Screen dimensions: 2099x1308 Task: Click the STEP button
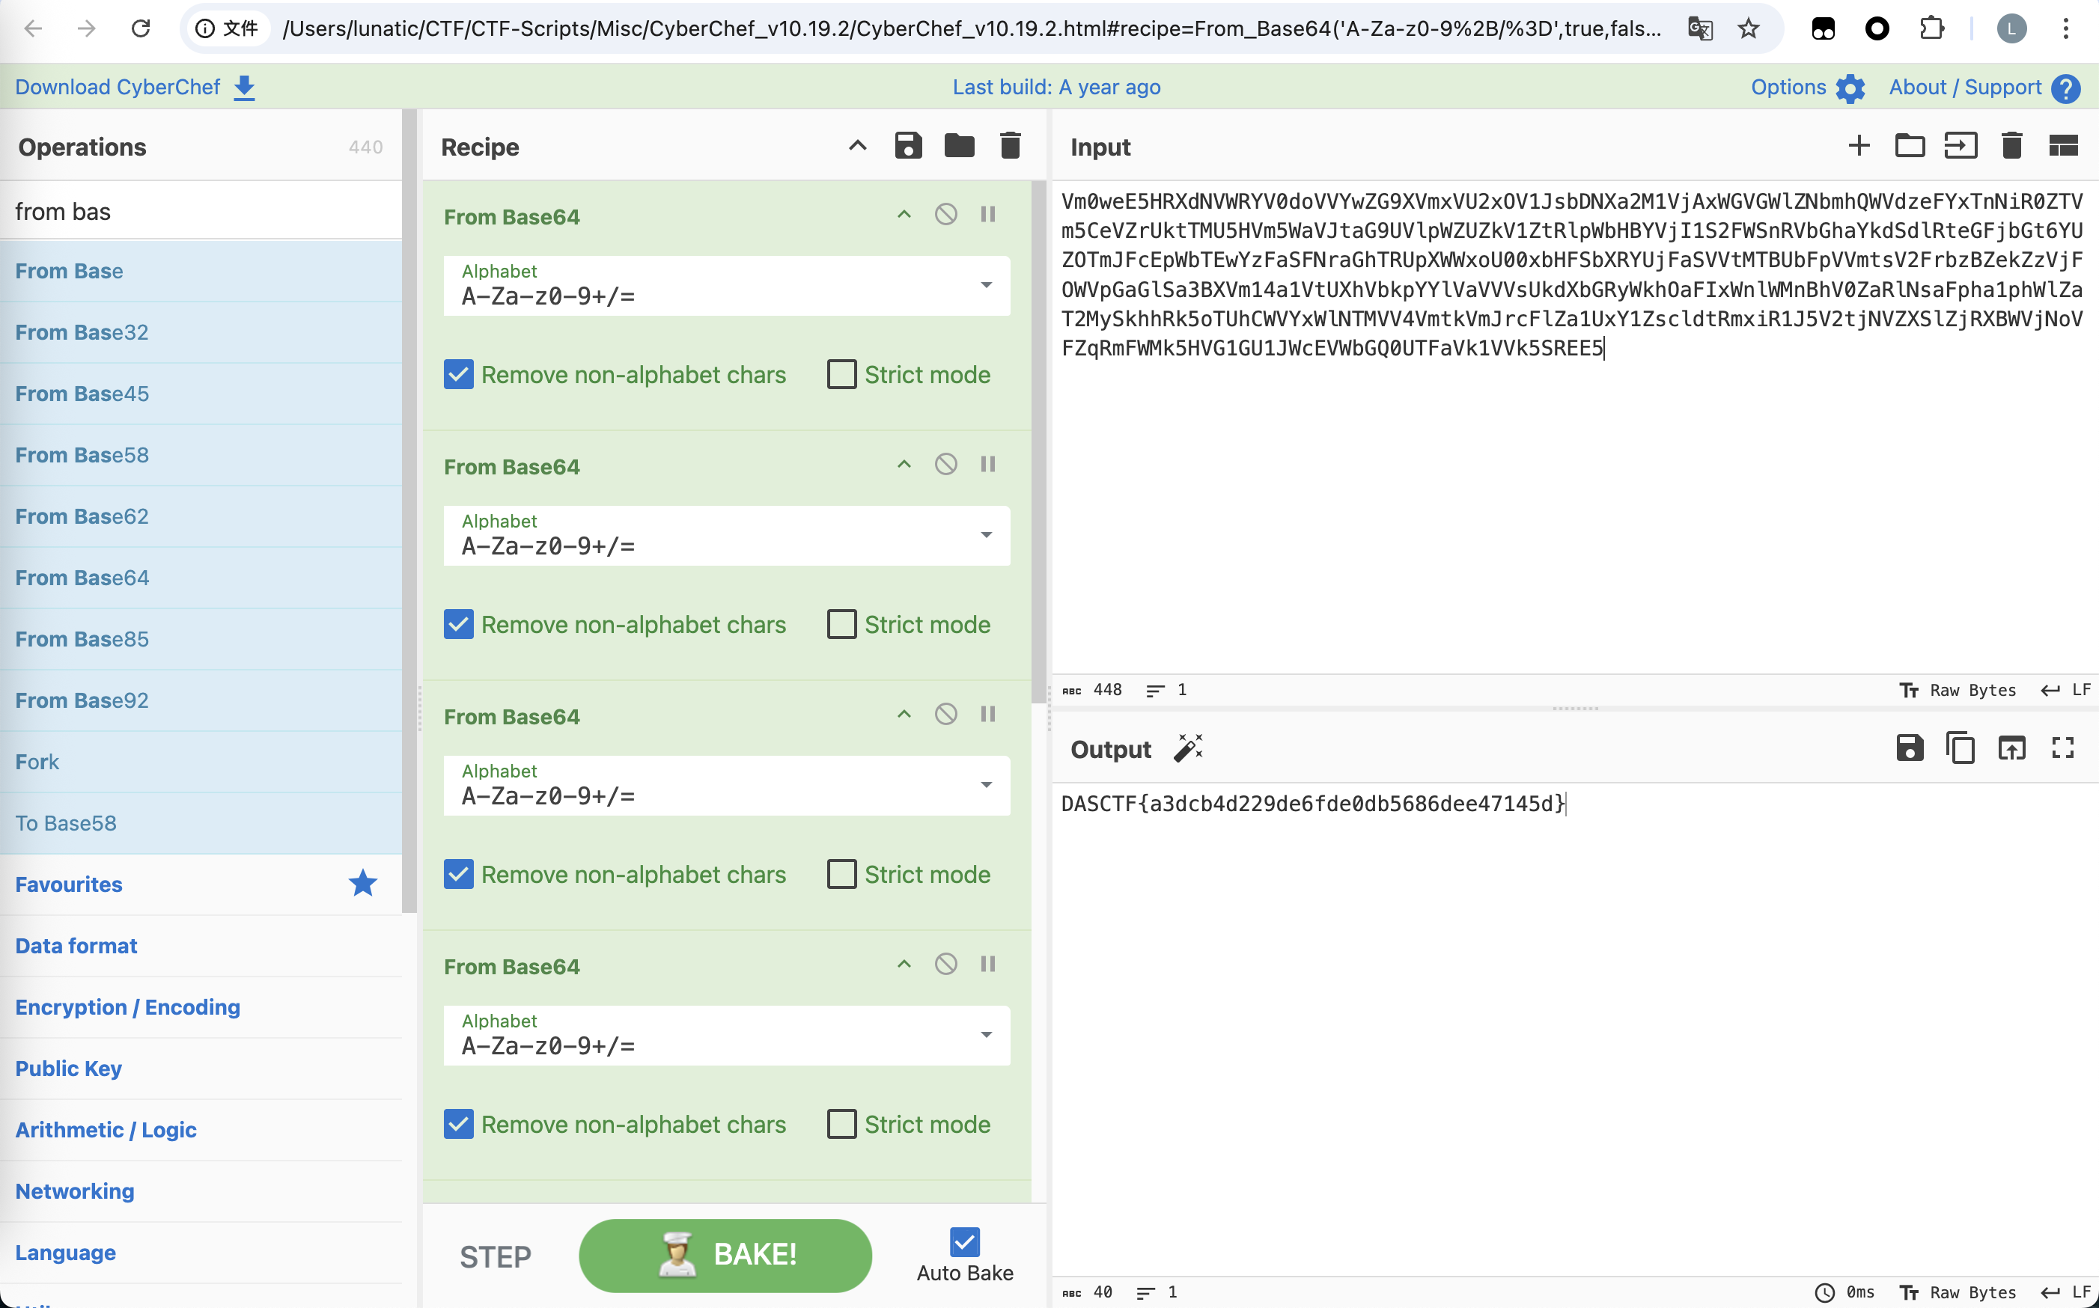496,1256
